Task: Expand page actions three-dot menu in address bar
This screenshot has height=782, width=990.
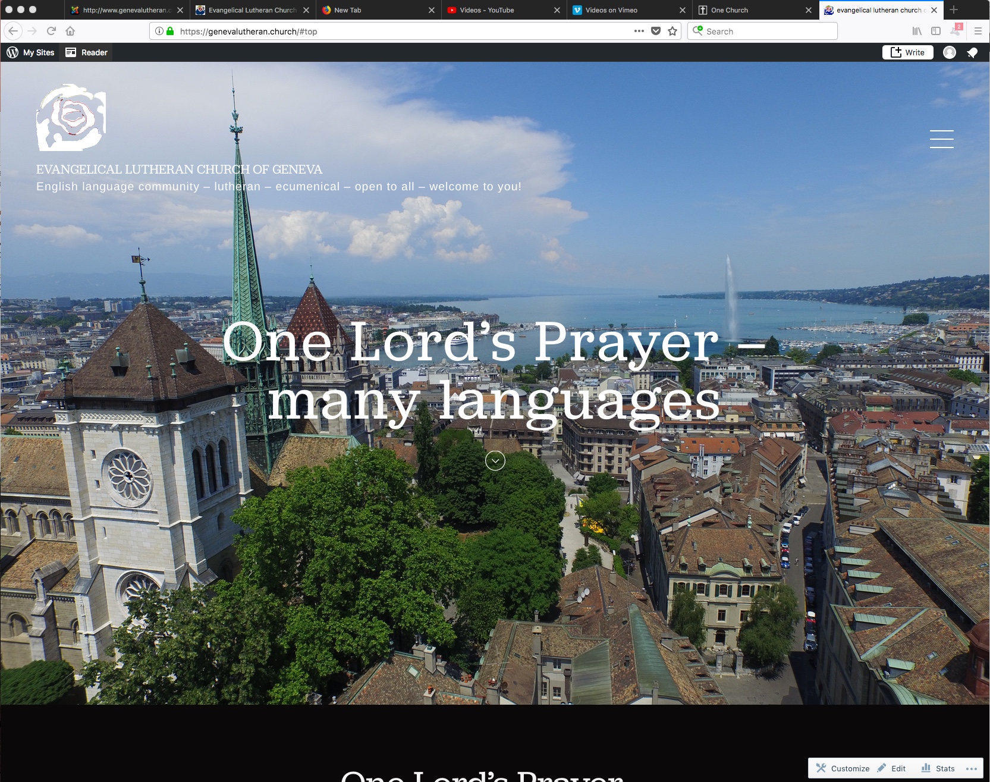Action: click(x=639, y=32)
